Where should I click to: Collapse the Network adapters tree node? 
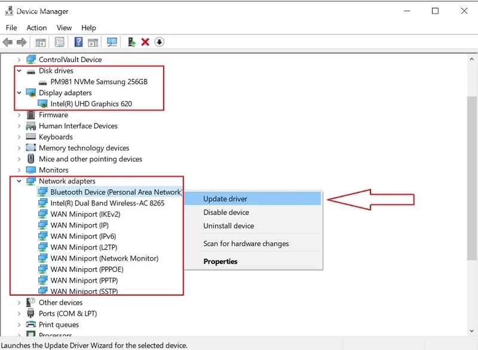19,182
